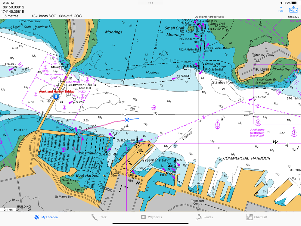Tap the Saint Marys Bay label
Viewport: 301px width, 226px height.
[70, 182]
